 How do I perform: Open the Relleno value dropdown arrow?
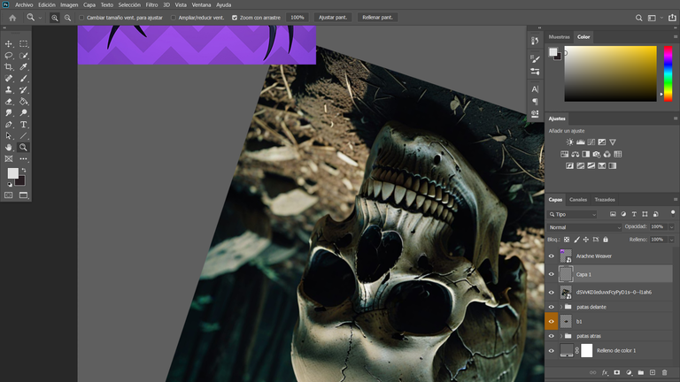(671, 240)
